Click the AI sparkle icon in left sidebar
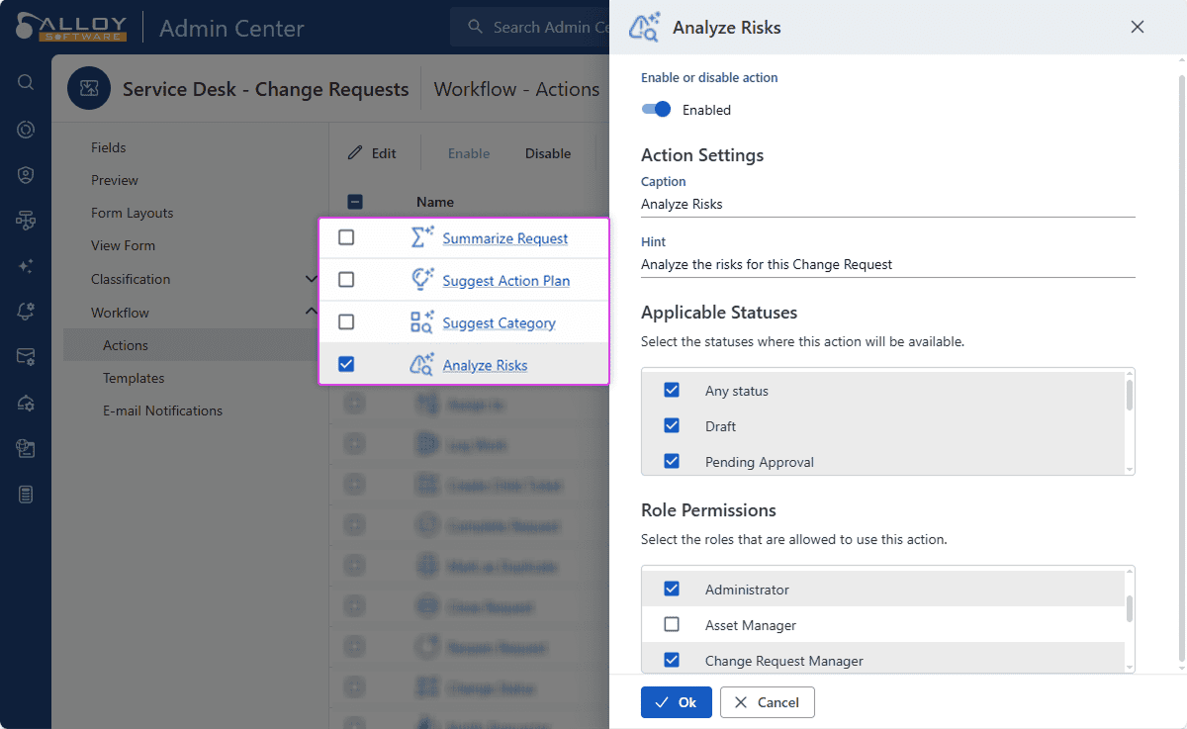Screen dimensions: 1187x729 coord(26,266)
